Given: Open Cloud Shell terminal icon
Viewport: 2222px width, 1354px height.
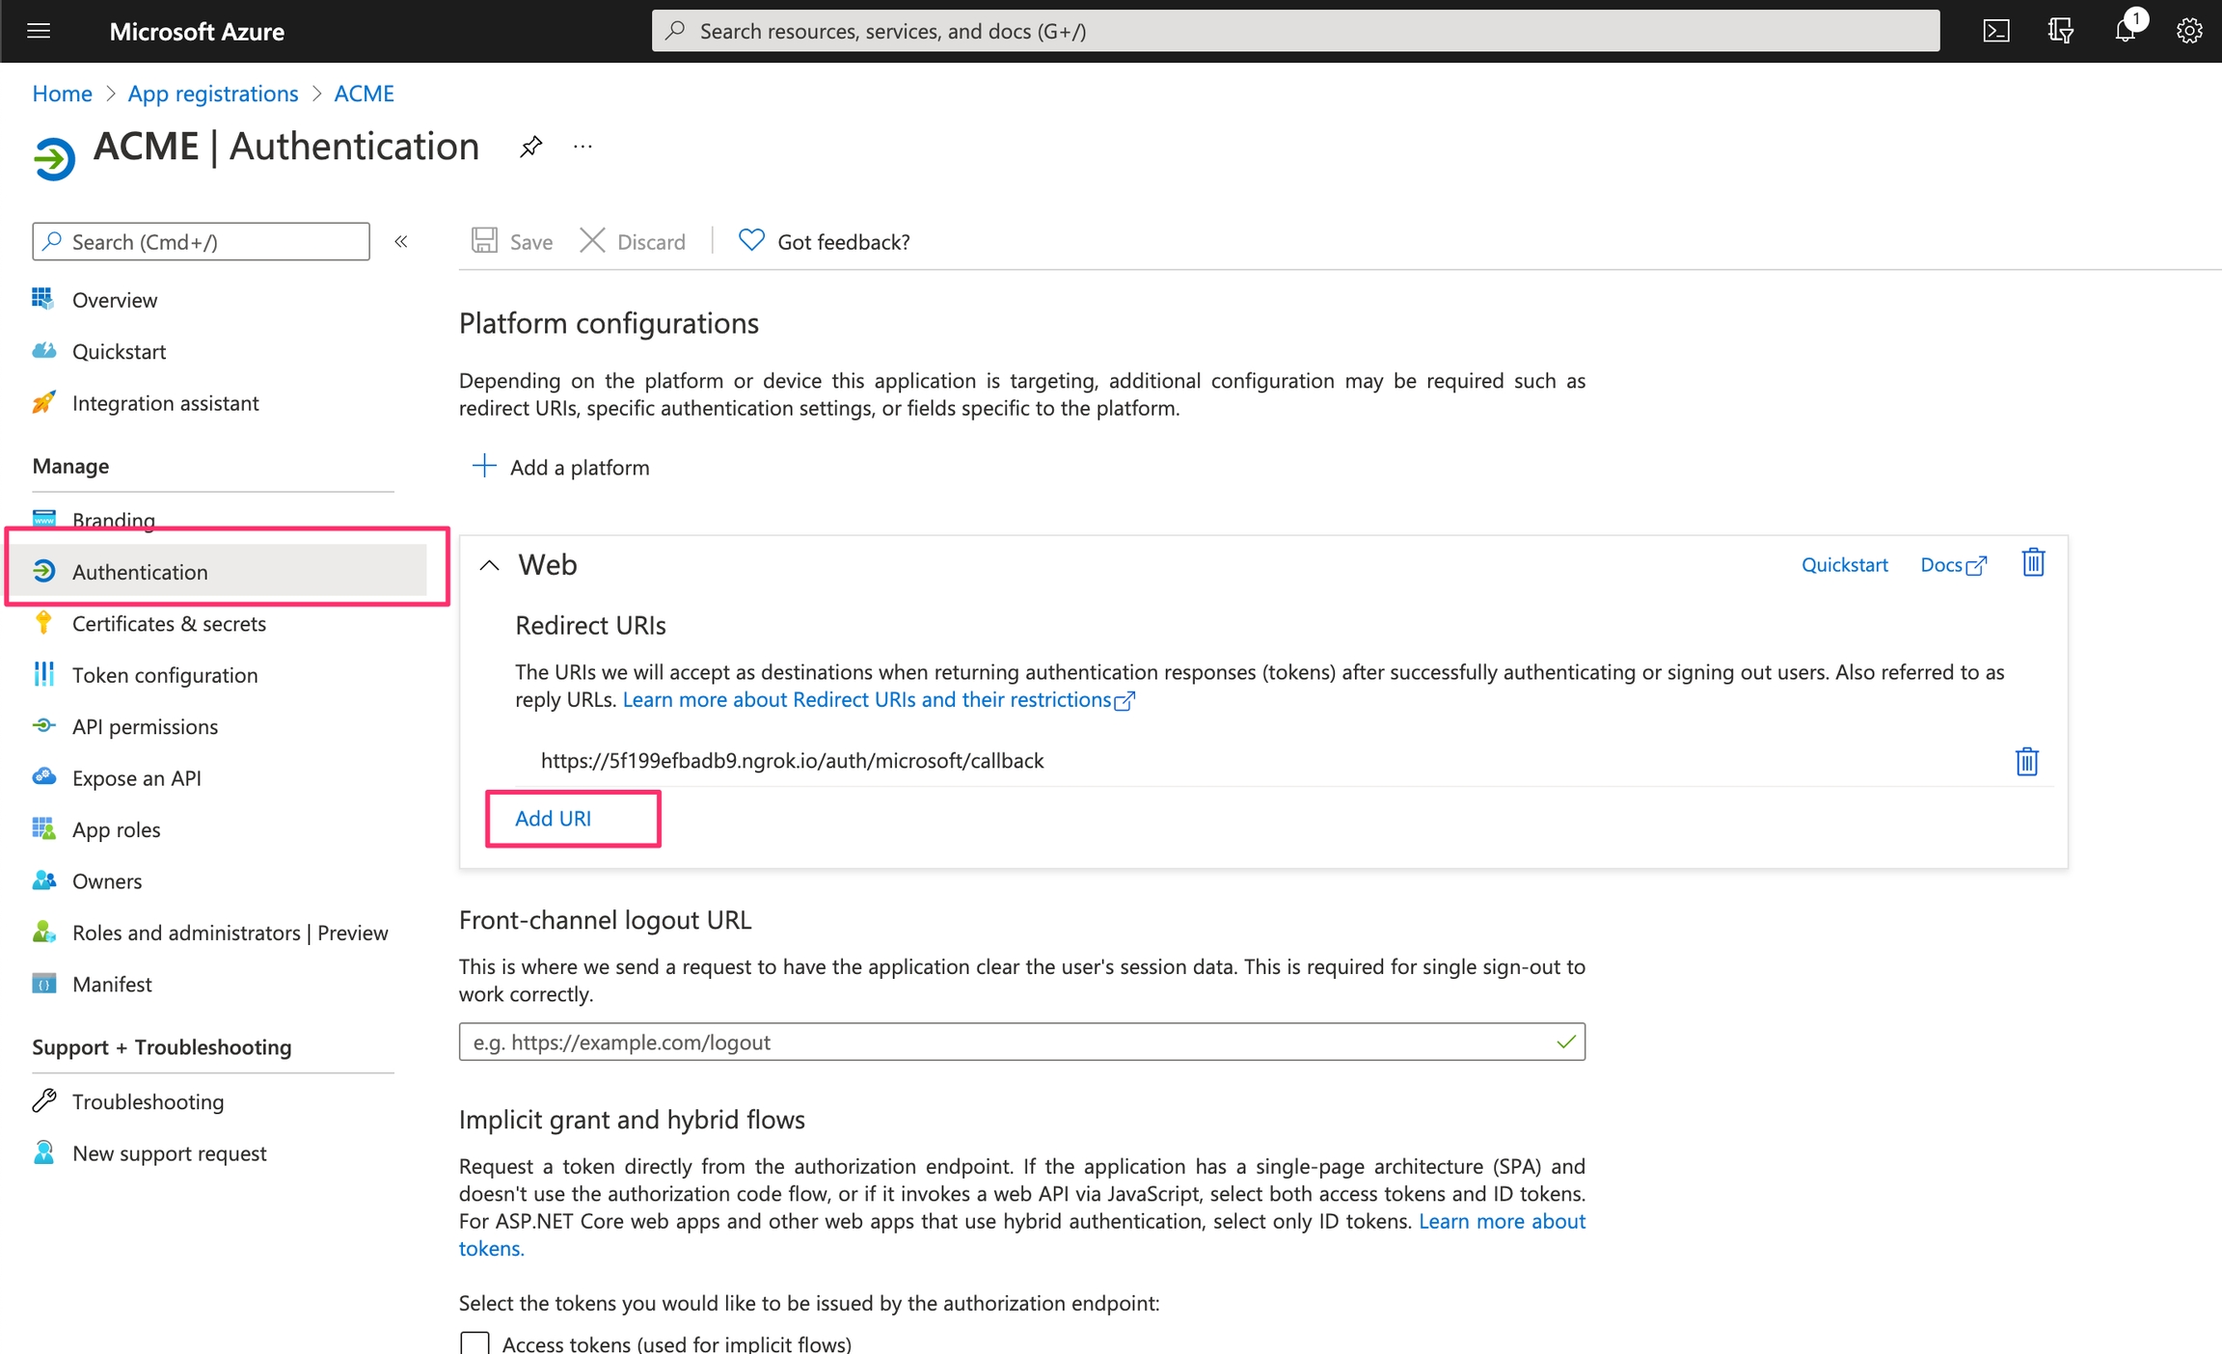Looking at the screenshot, I should 1995,31.
